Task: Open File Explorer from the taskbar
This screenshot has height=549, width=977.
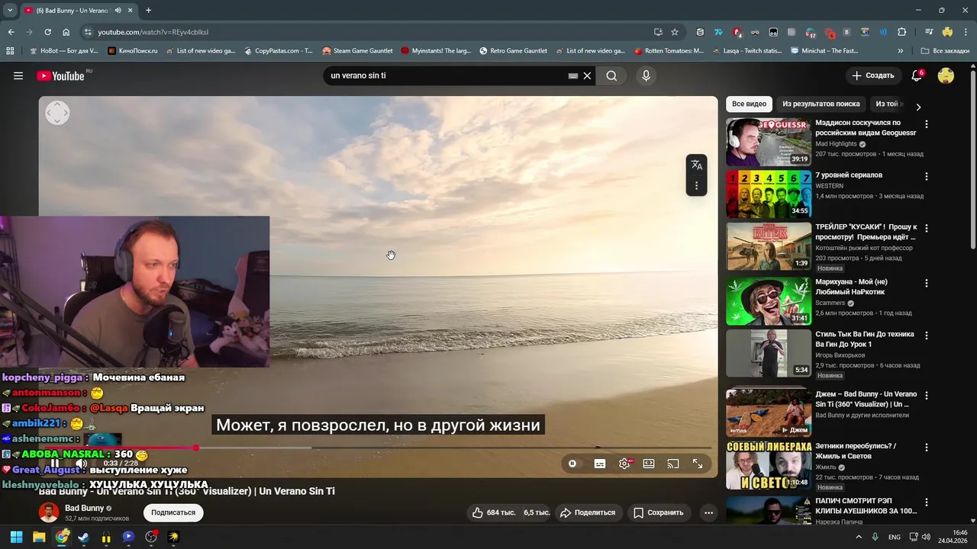Action: tap(39, 537)
